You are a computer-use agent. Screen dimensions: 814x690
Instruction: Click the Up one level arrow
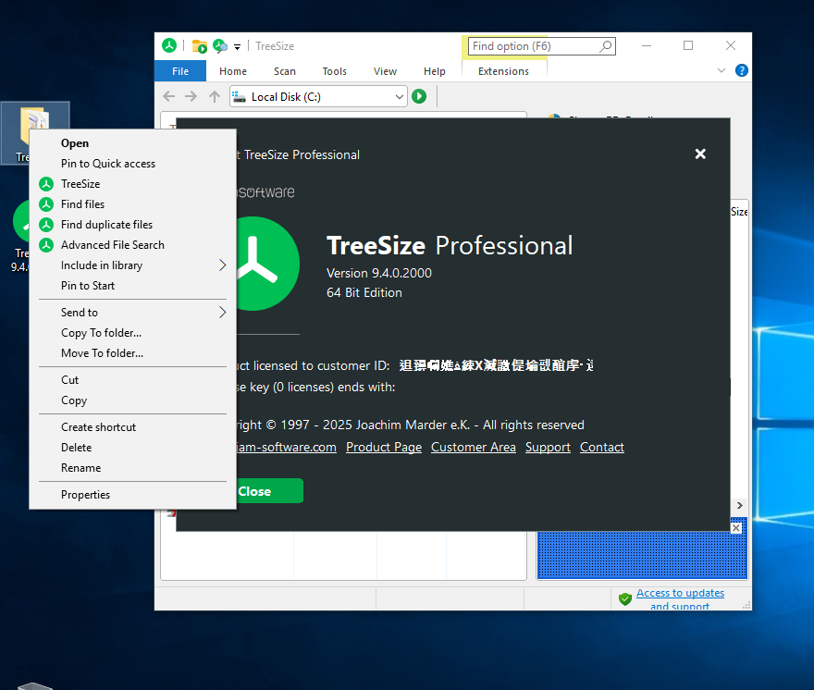click(215, 96)
